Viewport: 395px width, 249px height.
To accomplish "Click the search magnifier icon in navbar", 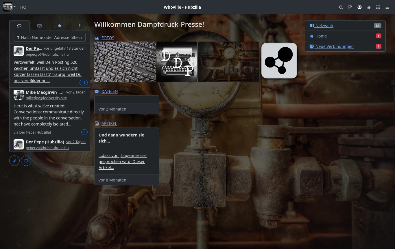I will 341,7.
